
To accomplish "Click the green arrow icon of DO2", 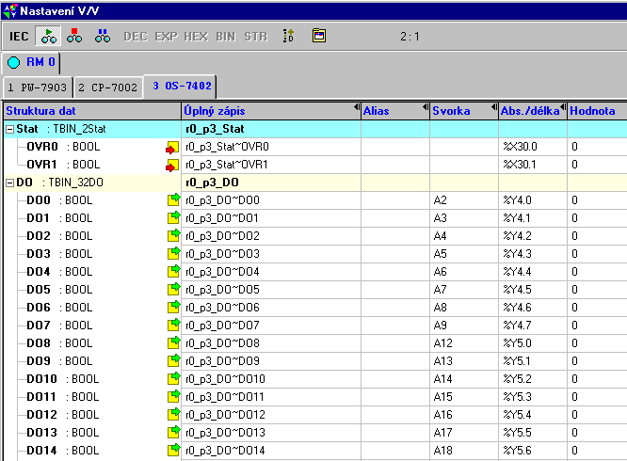I will pyautogui.click(x=173, y=235).
